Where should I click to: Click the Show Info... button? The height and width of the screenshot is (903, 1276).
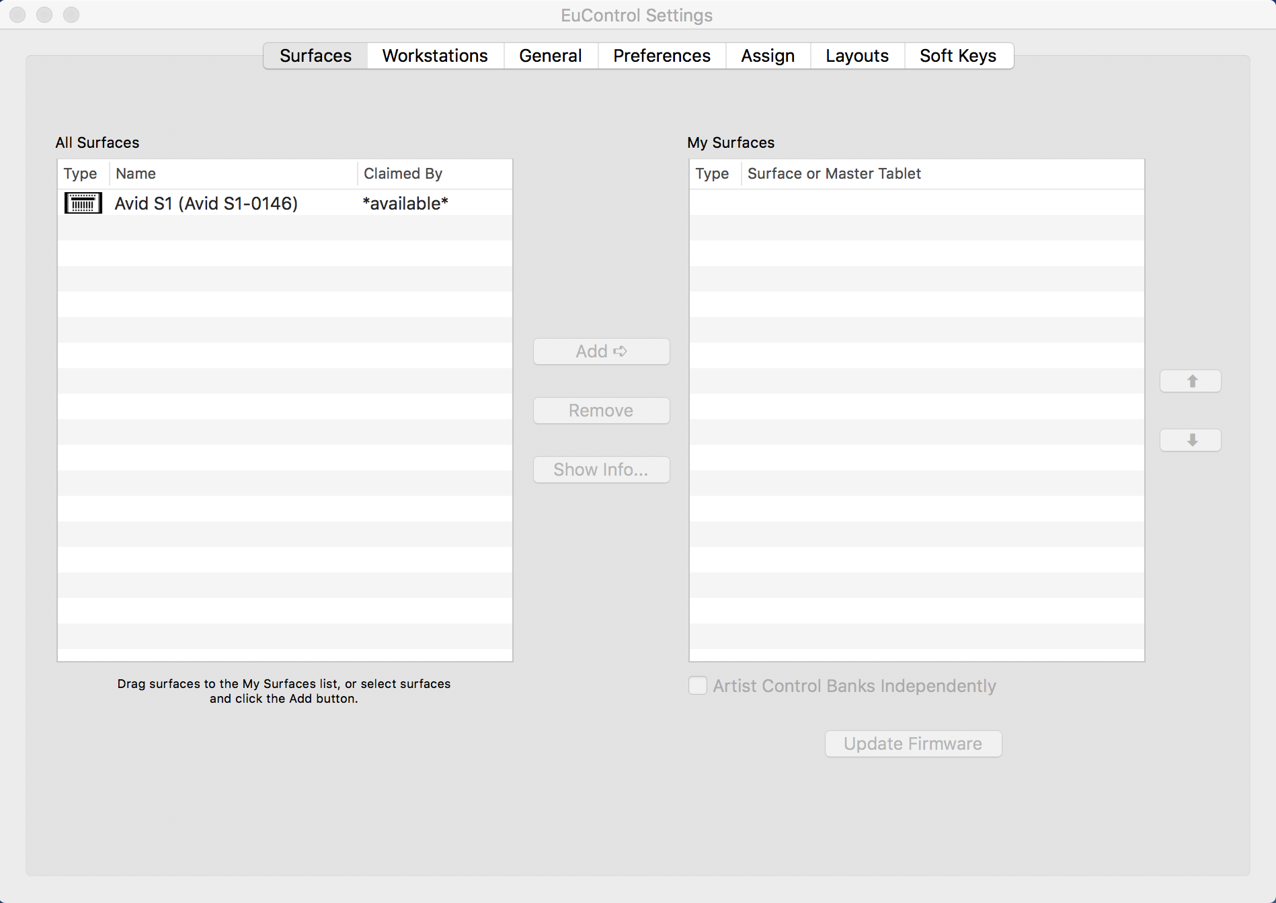602,470
